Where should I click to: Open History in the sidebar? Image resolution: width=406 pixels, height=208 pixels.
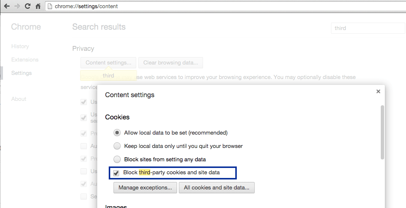point(20,46)
